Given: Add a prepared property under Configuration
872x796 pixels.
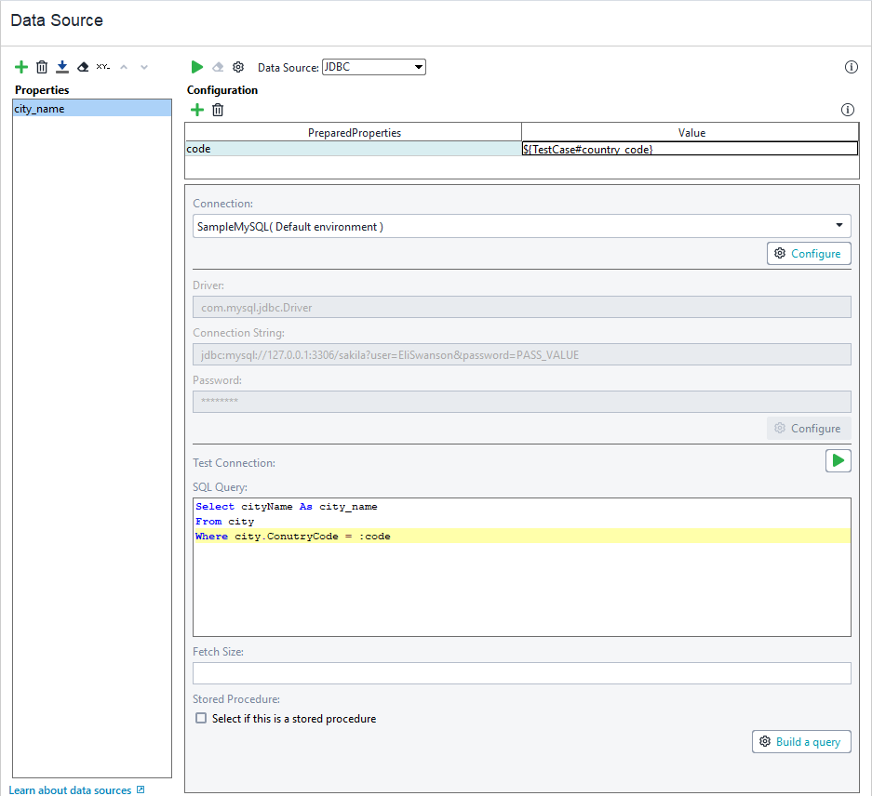Looking at the screenshot, I should tap(196, 109).
